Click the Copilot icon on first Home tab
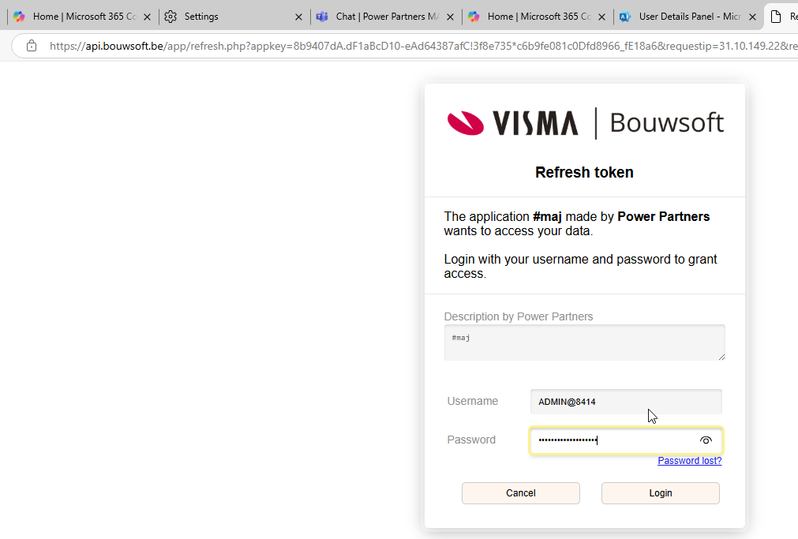 [x=19, y=17]
